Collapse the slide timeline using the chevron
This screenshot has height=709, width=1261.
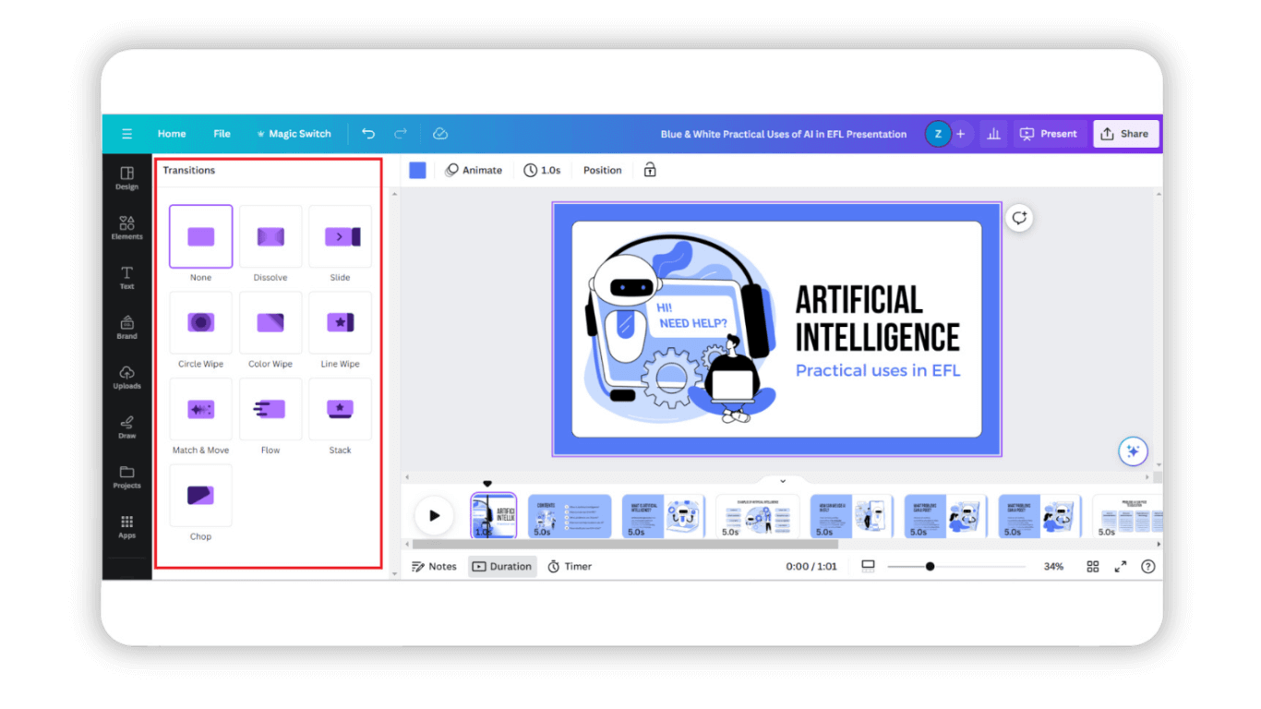[782, 480]
